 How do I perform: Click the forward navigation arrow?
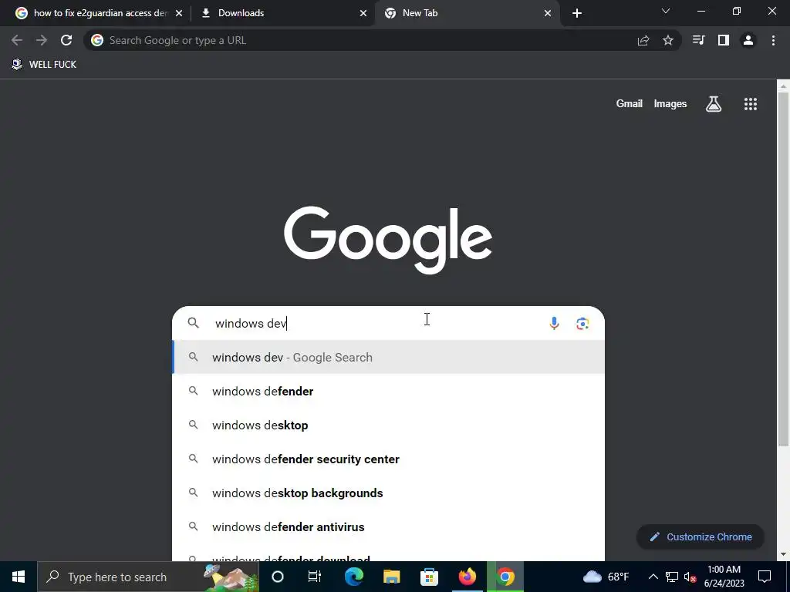point(42,40)
